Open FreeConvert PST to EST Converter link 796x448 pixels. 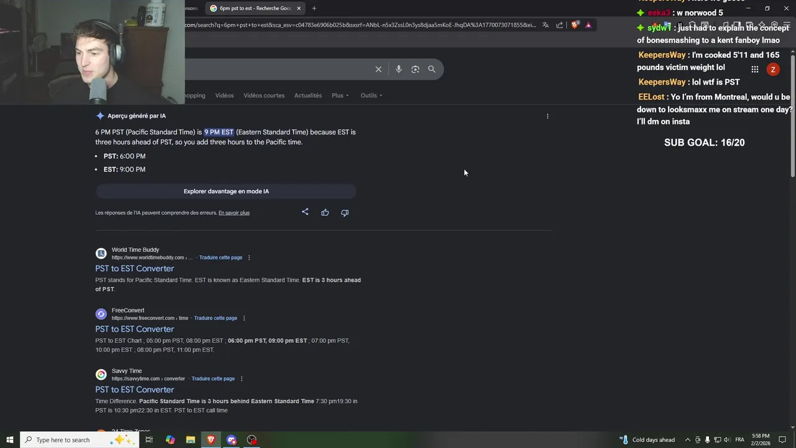134,329
